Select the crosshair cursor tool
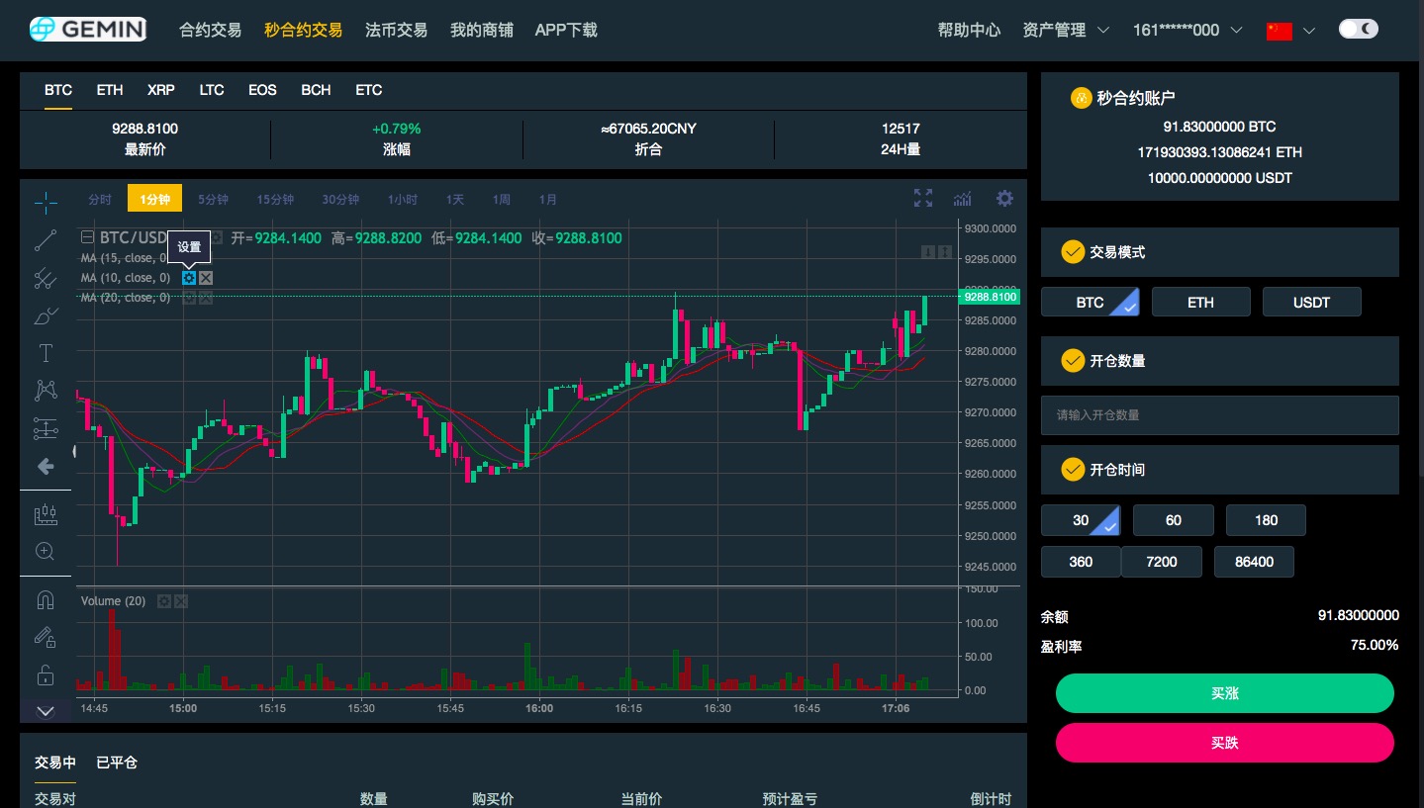 pyautogui.click(x=46, y=202)
